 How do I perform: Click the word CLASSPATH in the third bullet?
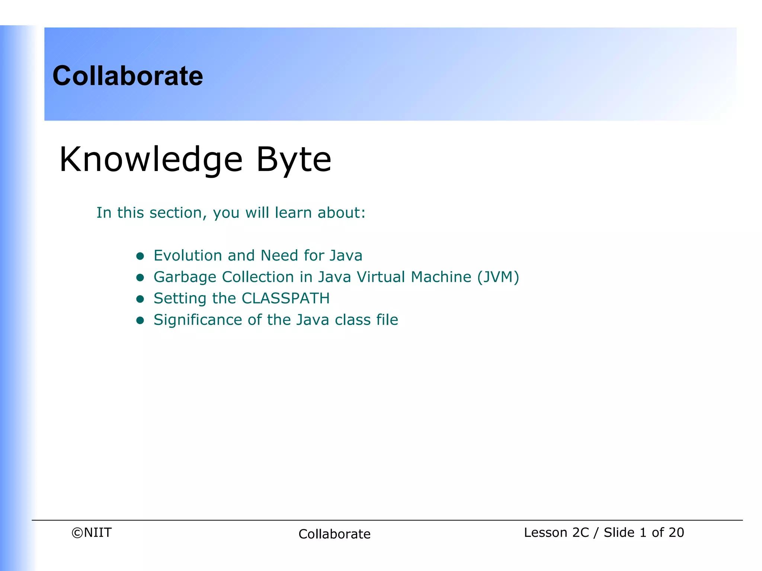click(285, 299)
